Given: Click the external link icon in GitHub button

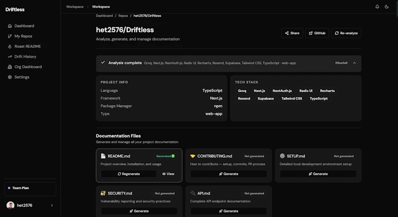Looking at the screenshot, I should [x=310, y=33].
